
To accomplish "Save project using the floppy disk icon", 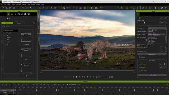I will (x=10, y=8).
